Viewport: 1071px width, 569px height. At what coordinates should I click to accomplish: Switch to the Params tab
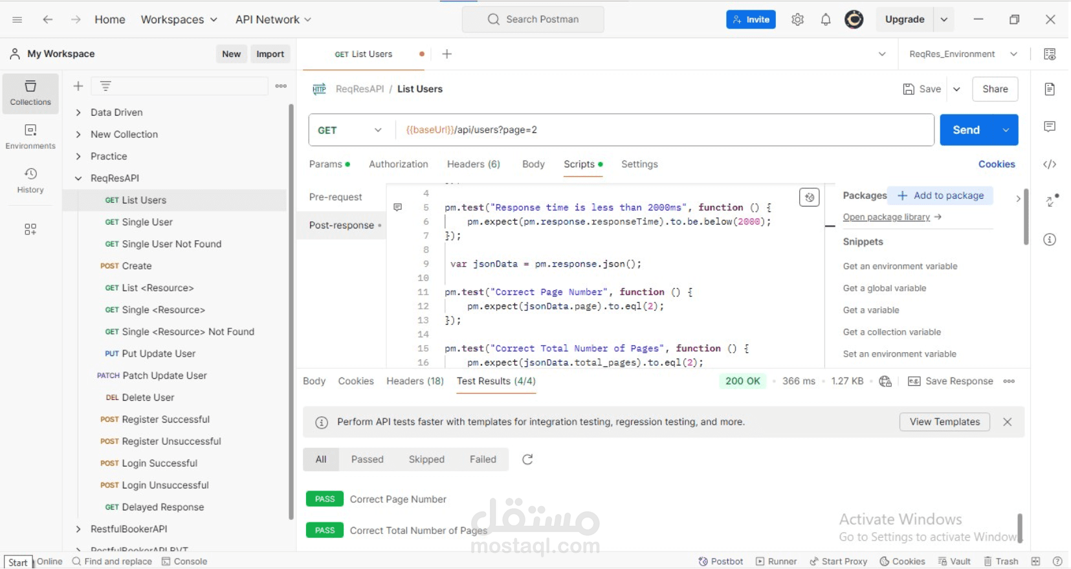coord(329,164)
